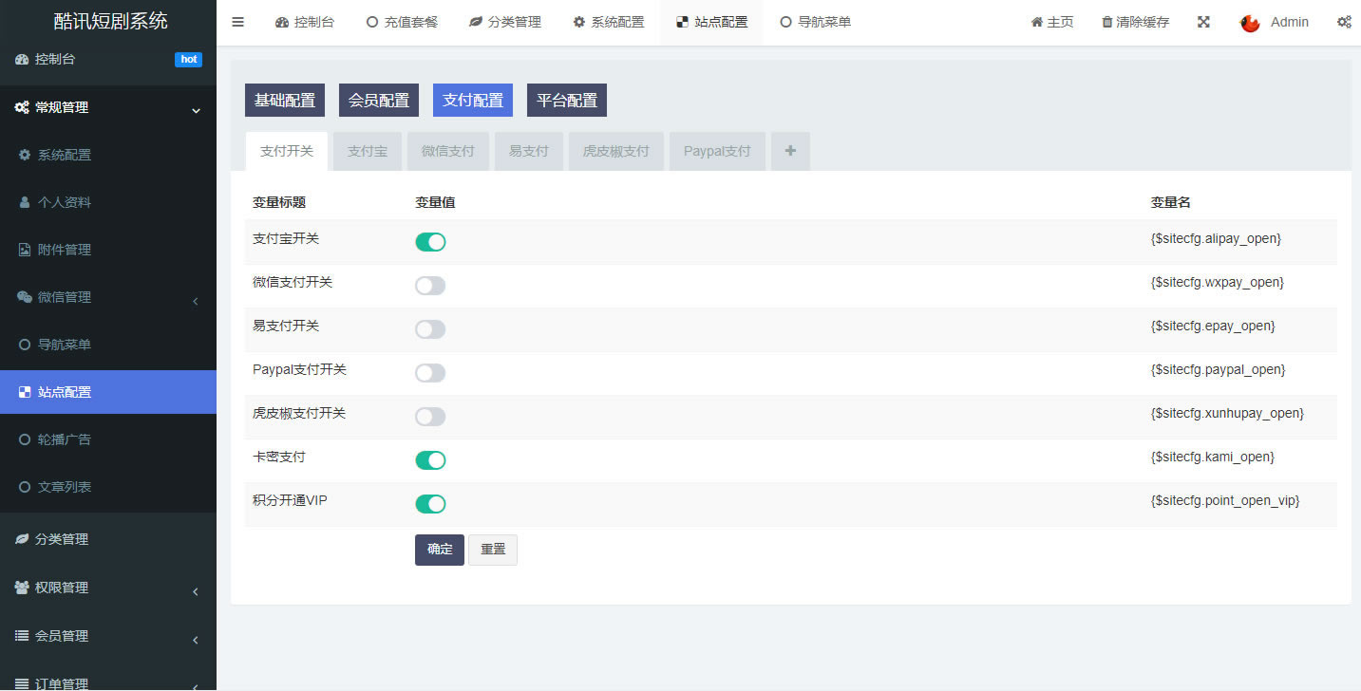Click the circle icon beside 文章列表
The image size is (1361, 691).
point(25,487)
